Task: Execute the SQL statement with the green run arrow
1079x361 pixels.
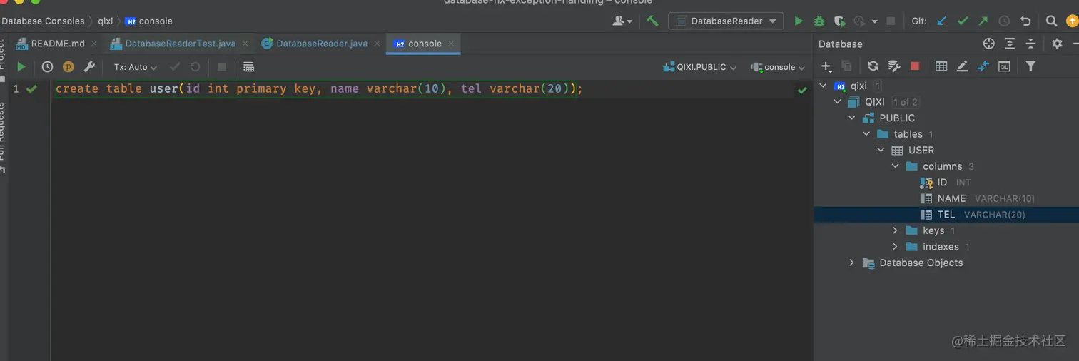Action: pyautogui.click(x=21, y=66)
